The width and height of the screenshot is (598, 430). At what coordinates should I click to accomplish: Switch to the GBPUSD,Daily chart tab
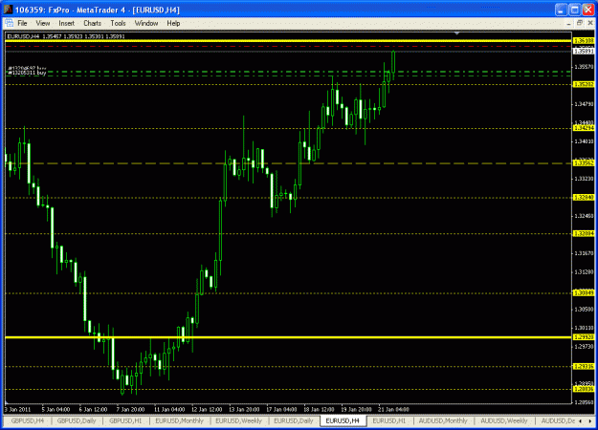[x=77, y=420]
